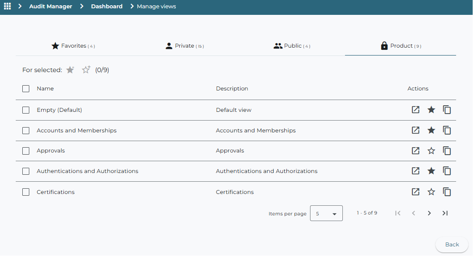Go to Audit Manager breadcrumb
This screenshot has height=256, width=474.
click(x=50, y=7)
